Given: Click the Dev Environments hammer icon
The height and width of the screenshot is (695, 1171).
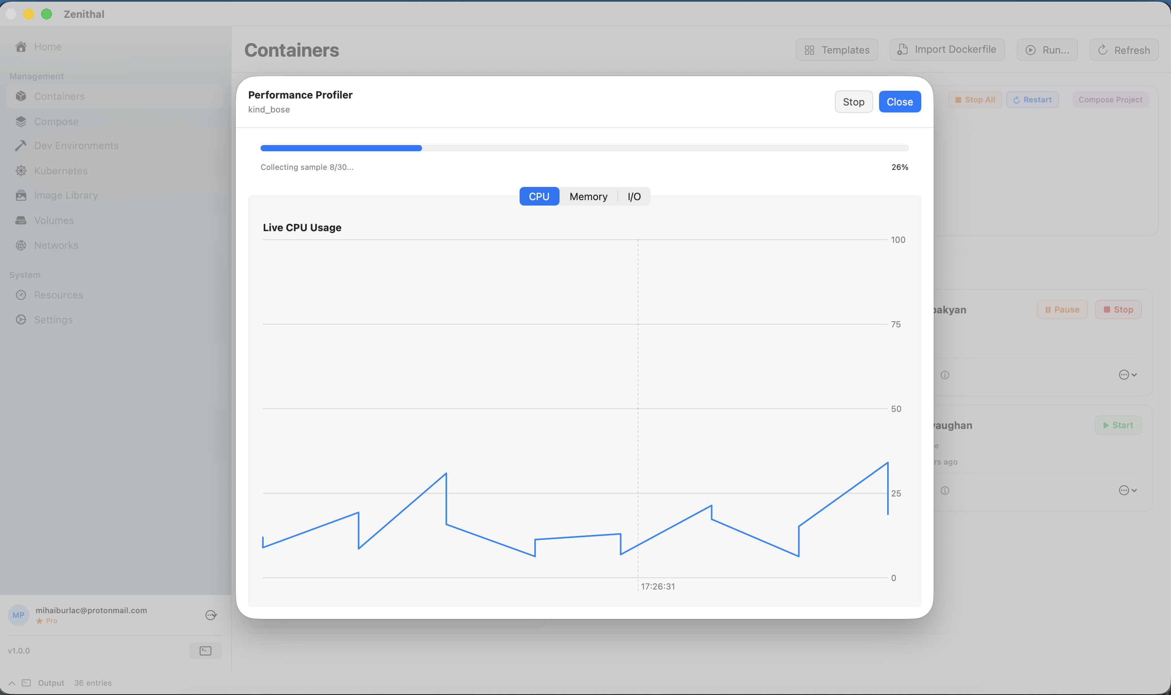Looking at the screenshot, I should click(x=21, y=146).
